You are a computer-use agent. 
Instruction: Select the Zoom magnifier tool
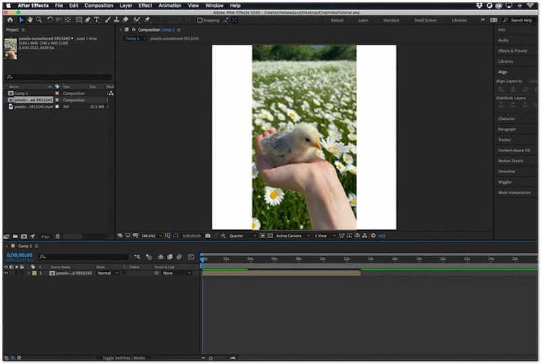click(39, 20)
